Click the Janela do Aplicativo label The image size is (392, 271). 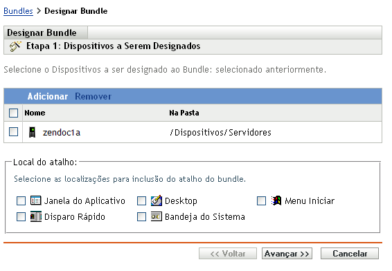(84, 201)
